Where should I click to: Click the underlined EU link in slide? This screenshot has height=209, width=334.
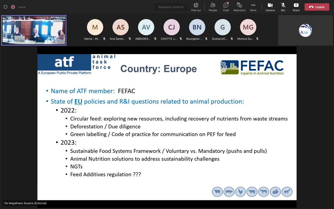[78, 101]
